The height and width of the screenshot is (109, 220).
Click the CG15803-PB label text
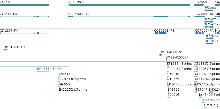(164, 31)
